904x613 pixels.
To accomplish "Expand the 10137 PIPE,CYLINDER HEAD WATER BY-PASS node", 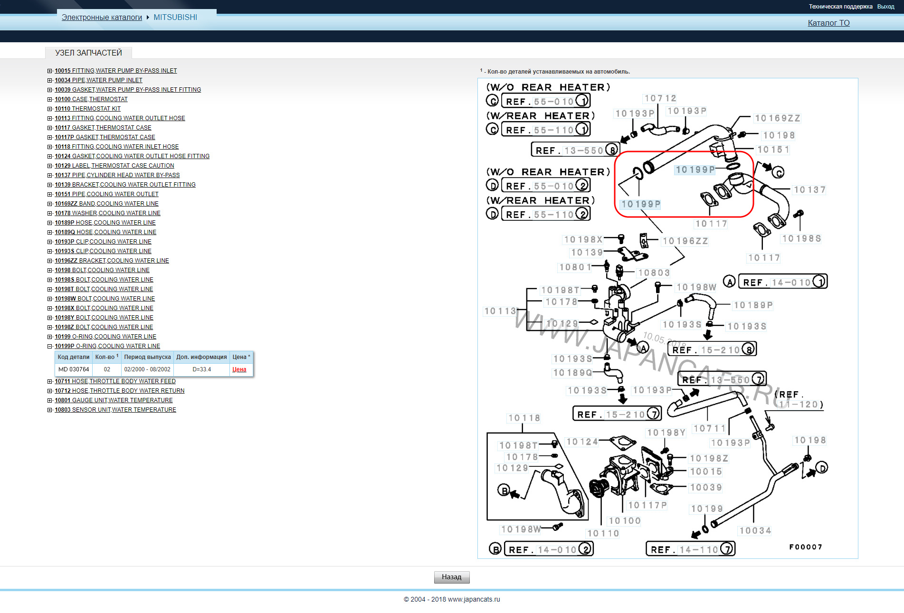I will tap(50, 175).
